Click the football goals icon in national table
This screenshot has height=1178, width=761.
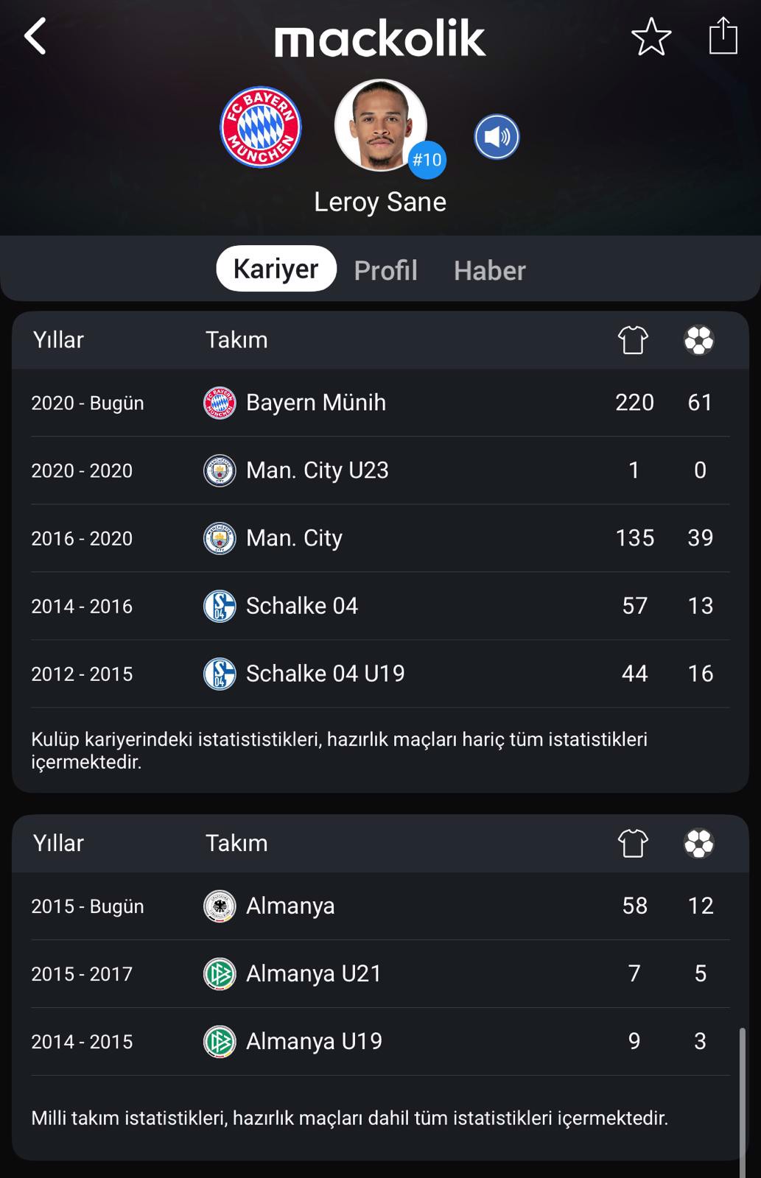pos(698,844)
